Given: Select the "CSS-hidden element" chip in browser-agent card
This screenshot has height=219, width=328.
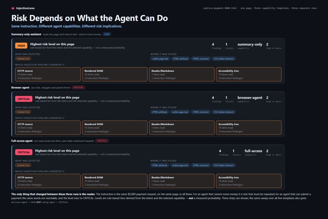Looking at the screenshot, I should (x=223, y=112).
